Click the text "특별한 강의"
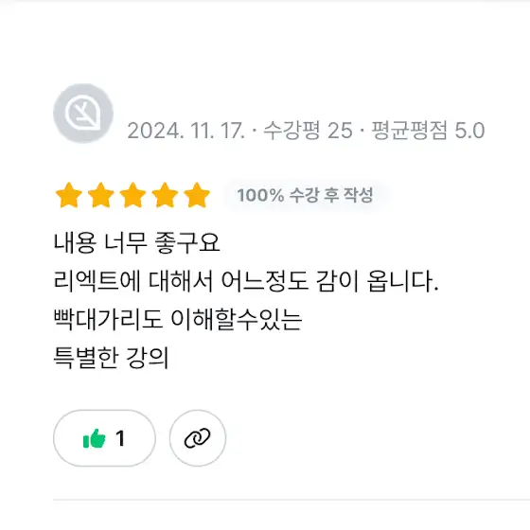The height and width of the screenshot is (530, 530). [x=111, y=358]
